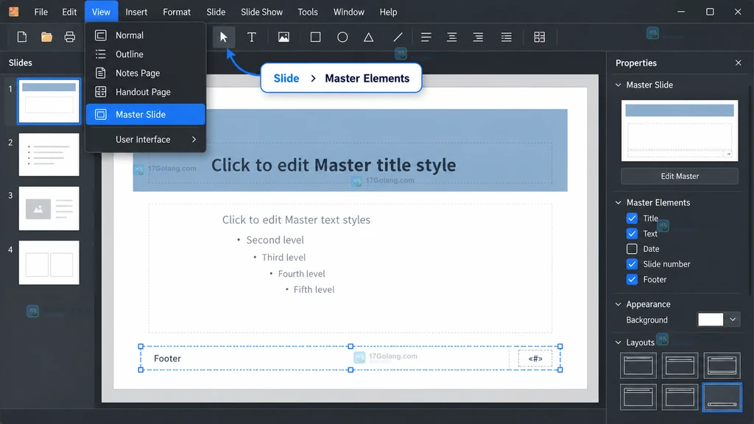Viewport: 754px width, 424px height.
Task: Click the New document icon
Action: 22,37
